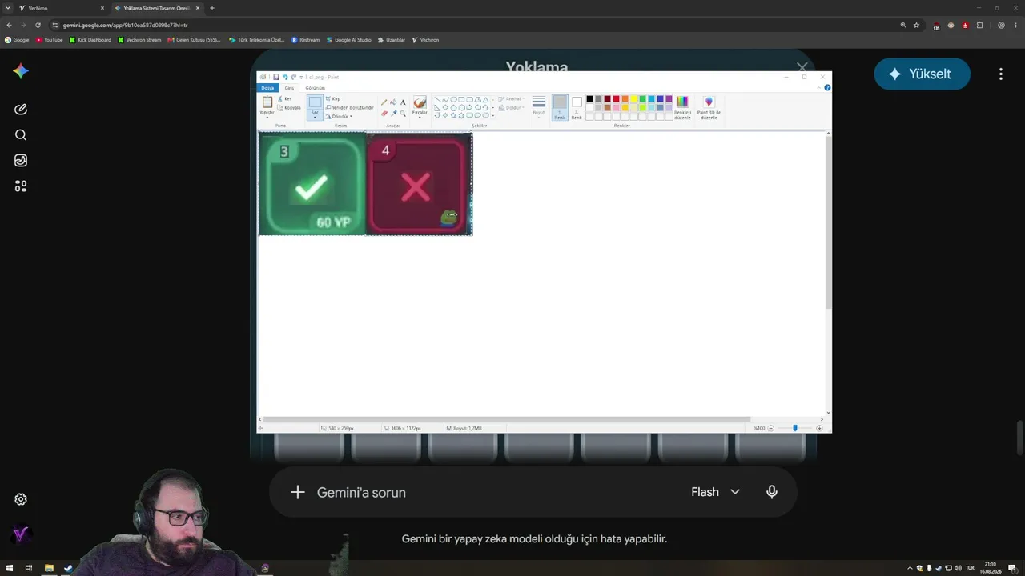1025x576 pixels.
Task: Close the Yoklama Sistemi Tasarım browser tab
Action: coord(198,8)
